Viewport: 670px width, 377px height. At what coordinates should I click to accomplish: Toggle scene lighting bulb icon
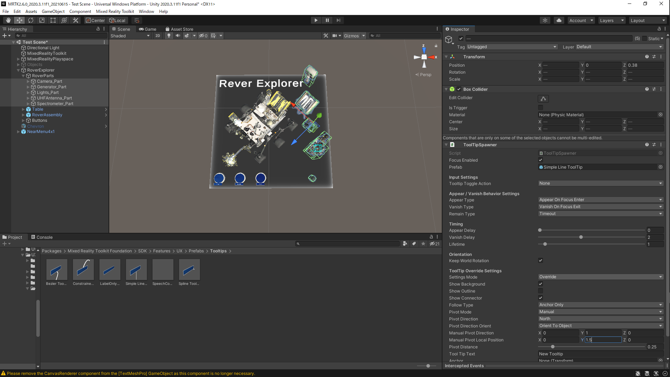169,36
